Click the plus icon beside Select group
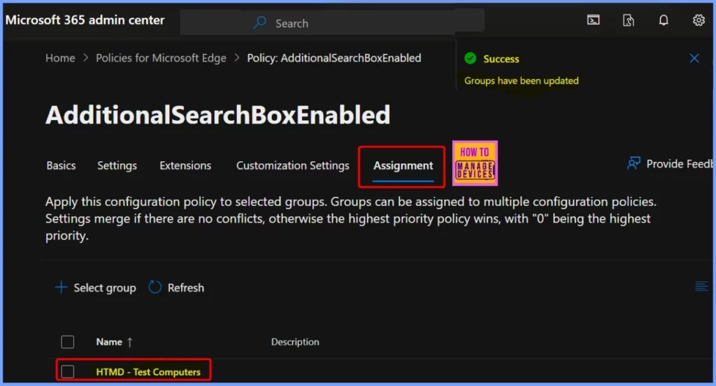716x386 pixels. [61, 287]
